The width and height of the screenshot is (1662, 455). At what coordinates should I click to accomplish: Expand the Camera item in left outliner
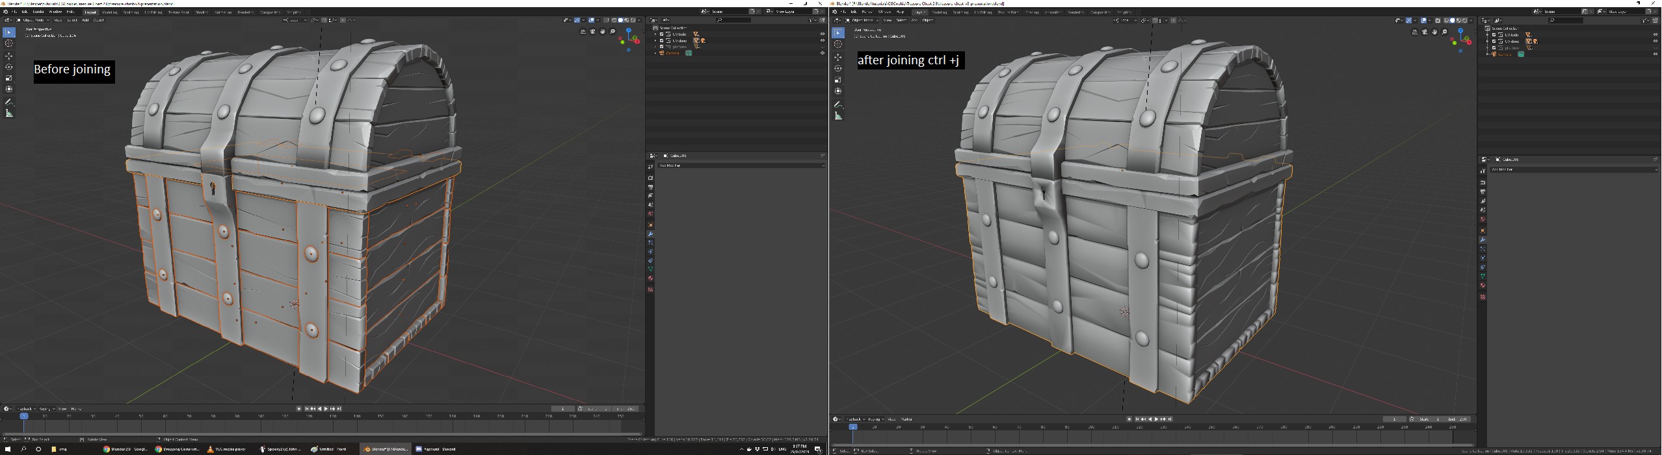[655, 53]
